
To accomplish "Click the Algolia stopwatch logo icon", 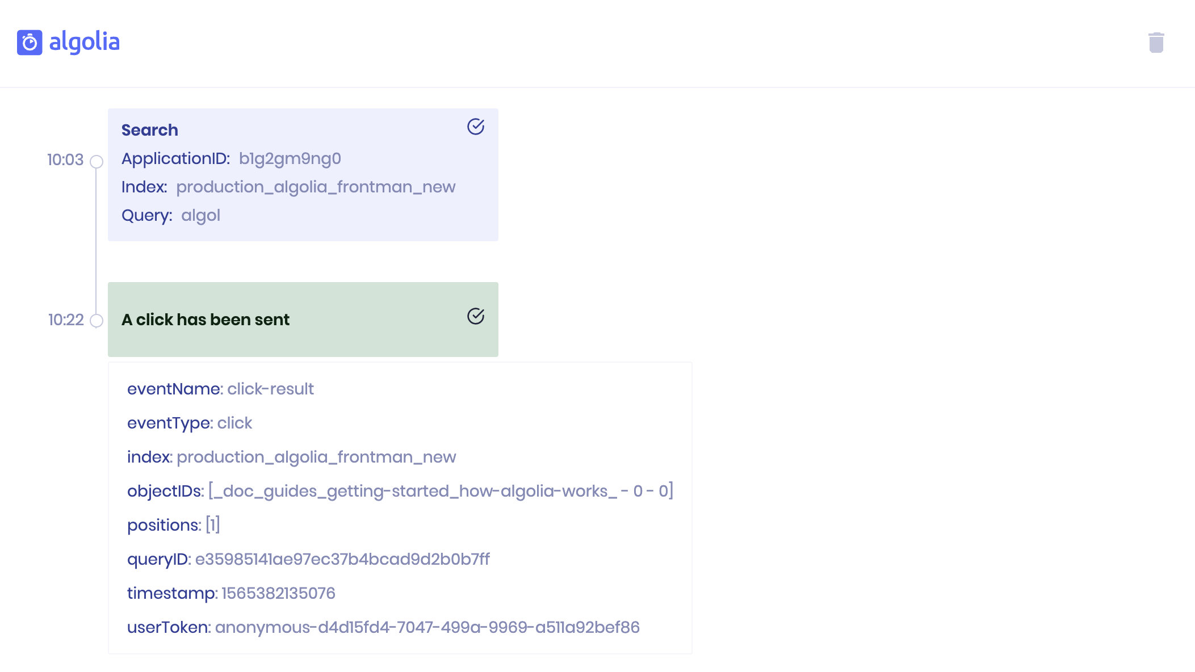I will coord(30,43).
